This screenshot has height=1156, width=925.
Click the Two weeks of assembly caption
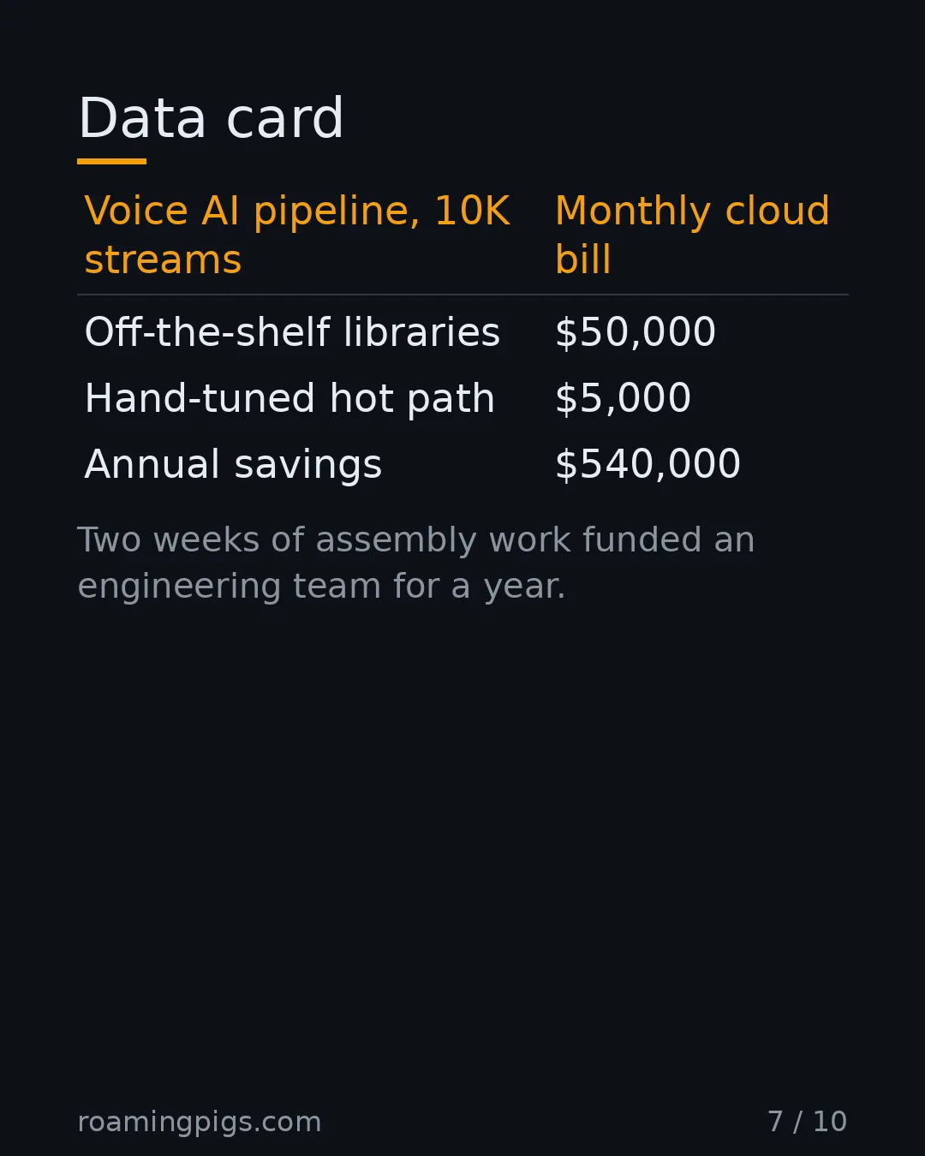click(416, 563)
